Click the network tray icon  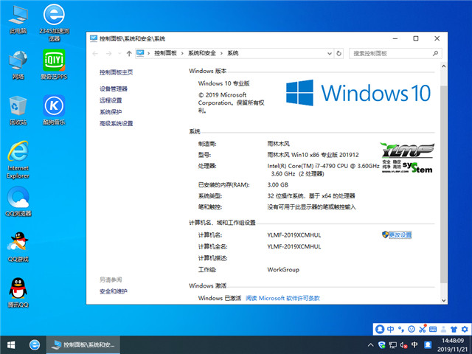(x=392, y=344)
